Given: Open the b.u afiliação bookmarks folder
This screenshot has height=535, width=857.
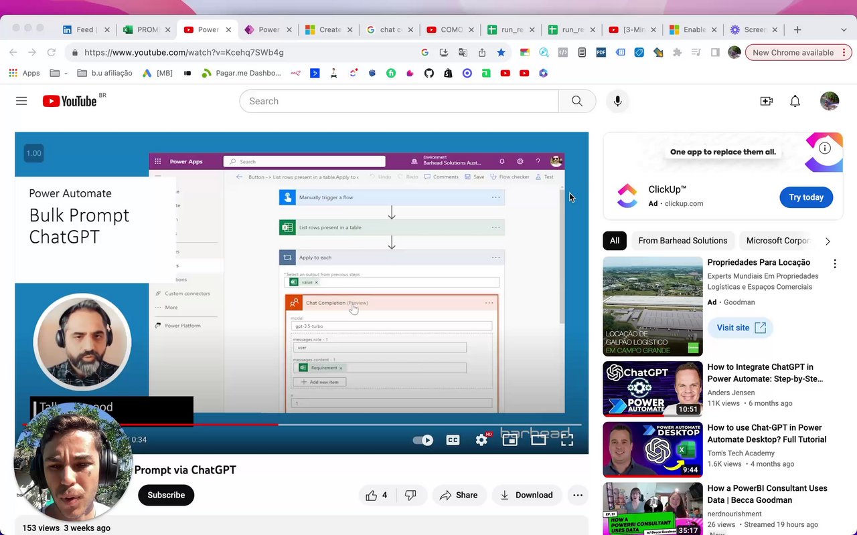Looking at the screenshot, I should [x=104, y=73].
